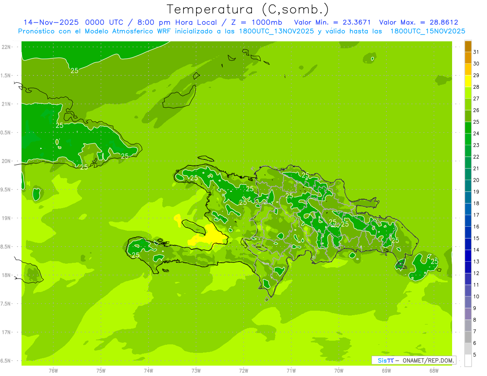
Task: Click the '74W' longitude axis label
Action: pyautogui.click(x=149, y=370)
